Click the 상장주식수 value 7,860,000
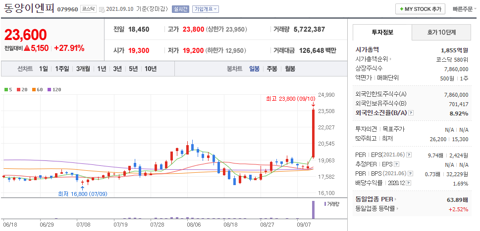 point(456,69)
